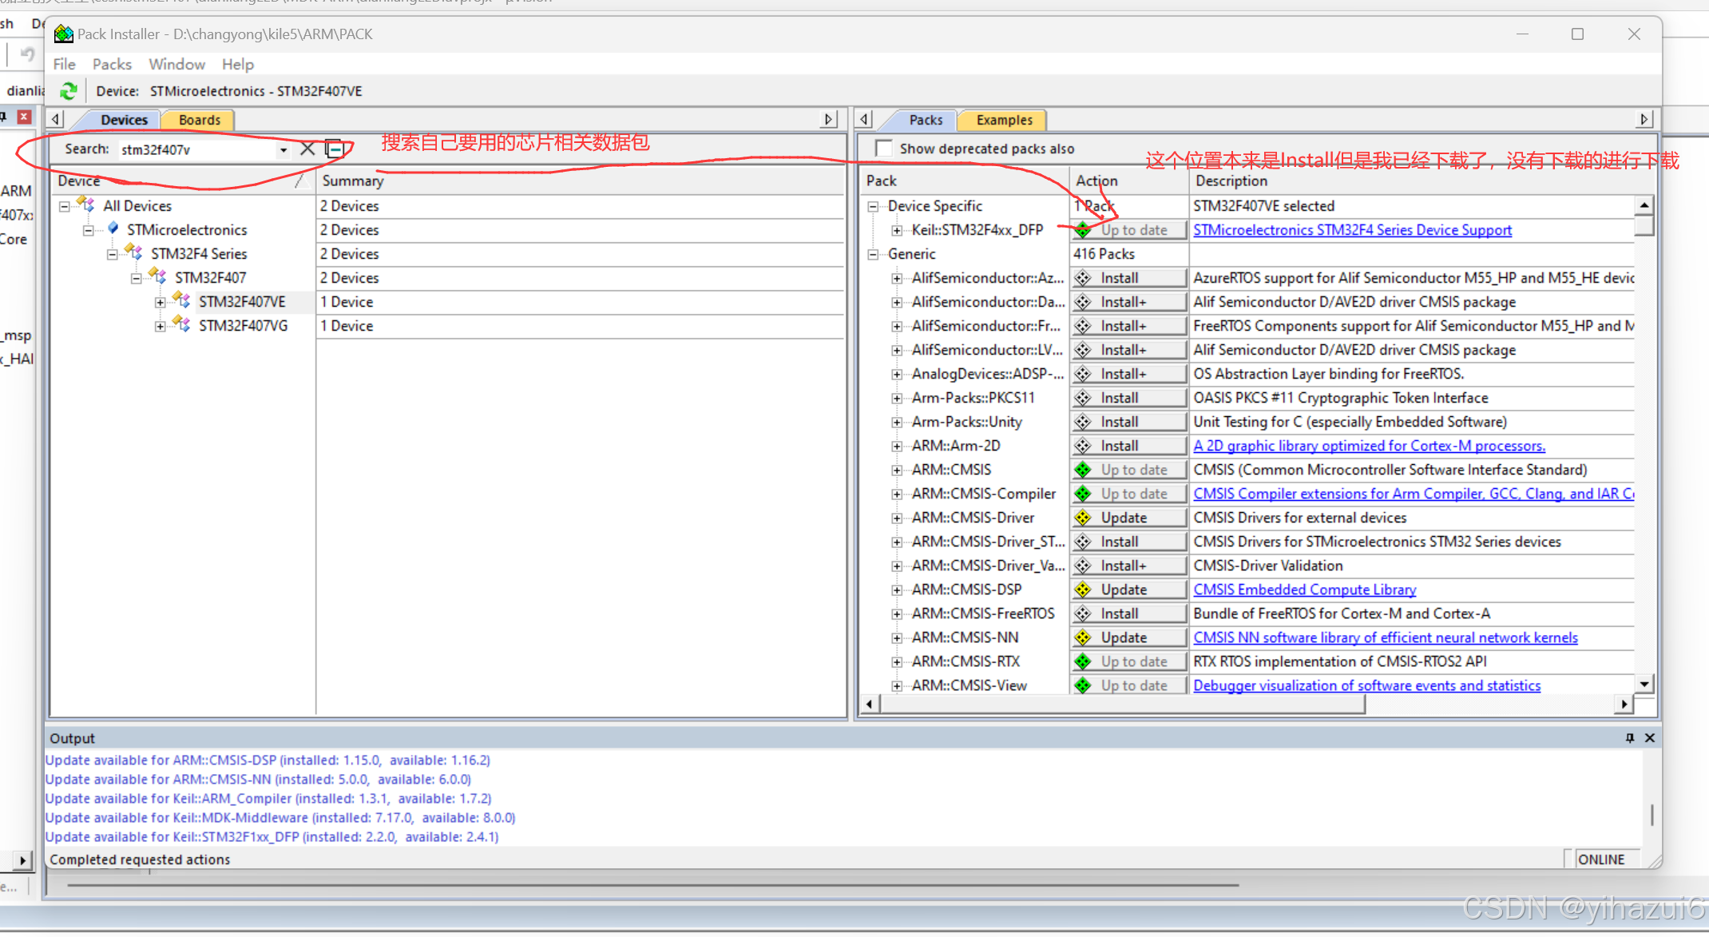The height and width of the screenshot is (937, 1709).
Task: Click the green refresh packs icon
Action: [x=69, y=91]
